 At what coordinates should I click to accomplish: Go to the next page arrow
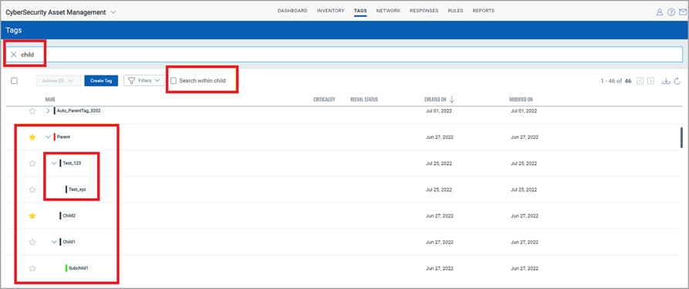coord(650,81)
